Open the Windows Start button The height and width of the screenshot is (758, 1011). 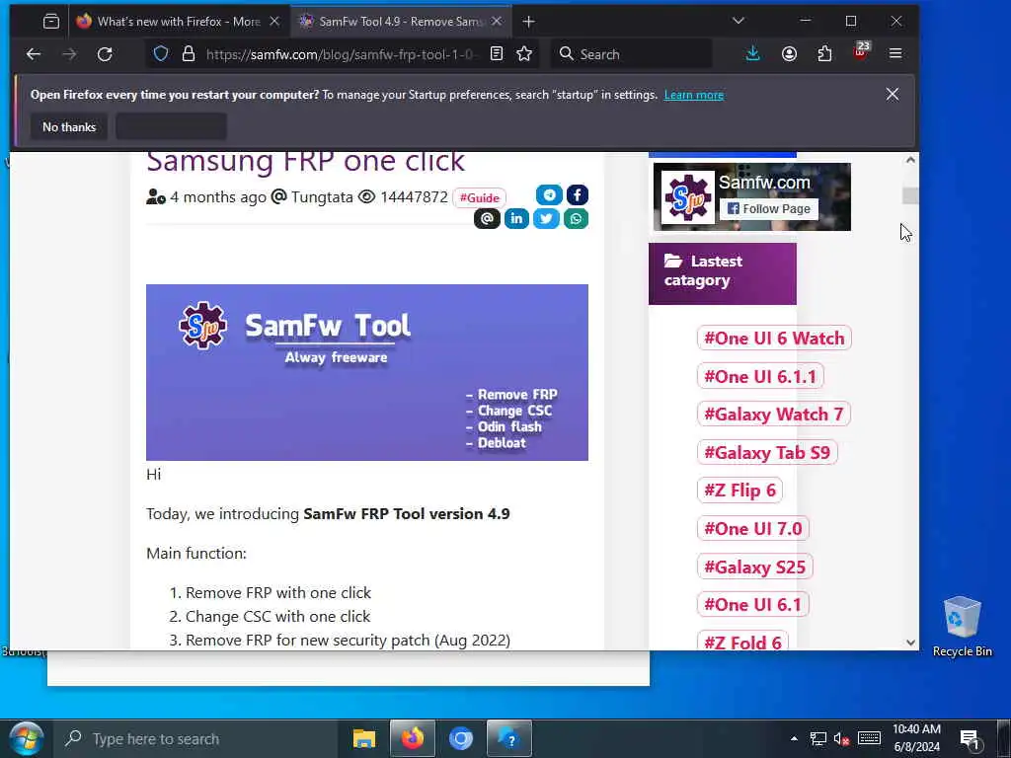tap(26, 738)
